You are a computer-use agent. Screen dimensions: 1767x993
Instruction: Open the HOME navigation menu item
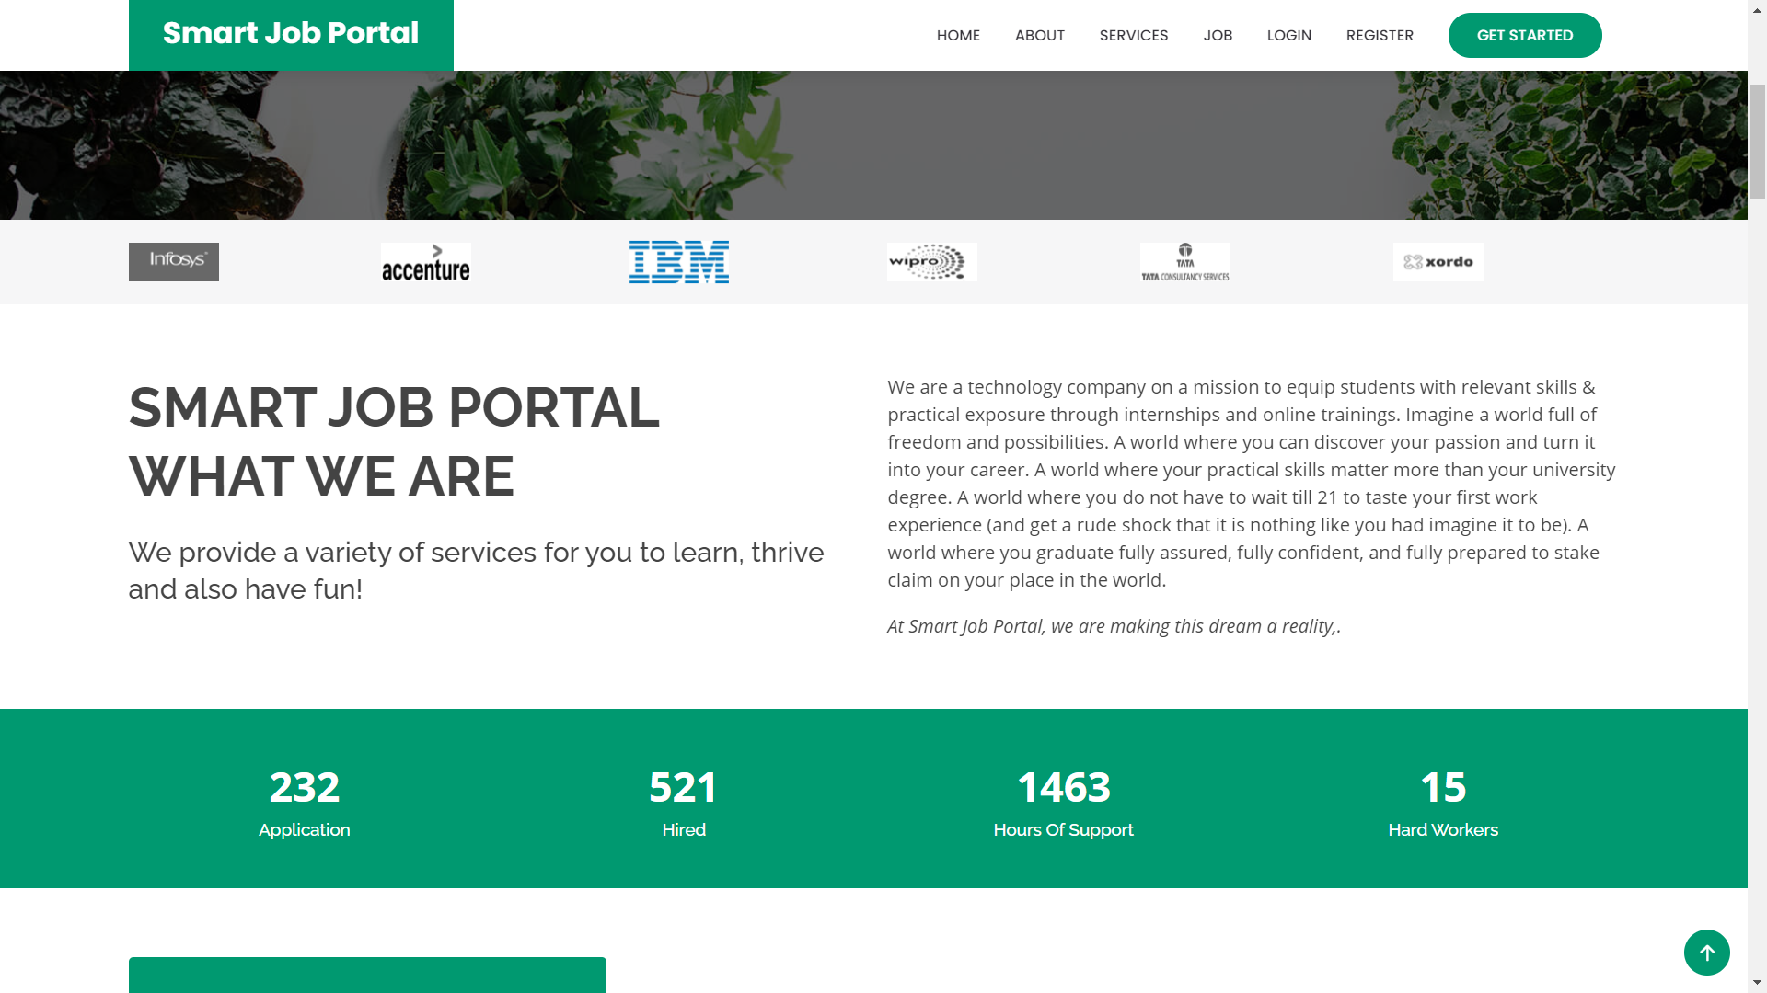pyautogui.click(x=958, y=35)
